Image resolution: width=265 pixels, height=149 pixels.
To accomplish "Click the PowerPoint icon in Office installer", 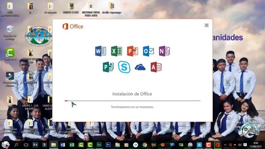I will tap(132, 51).
